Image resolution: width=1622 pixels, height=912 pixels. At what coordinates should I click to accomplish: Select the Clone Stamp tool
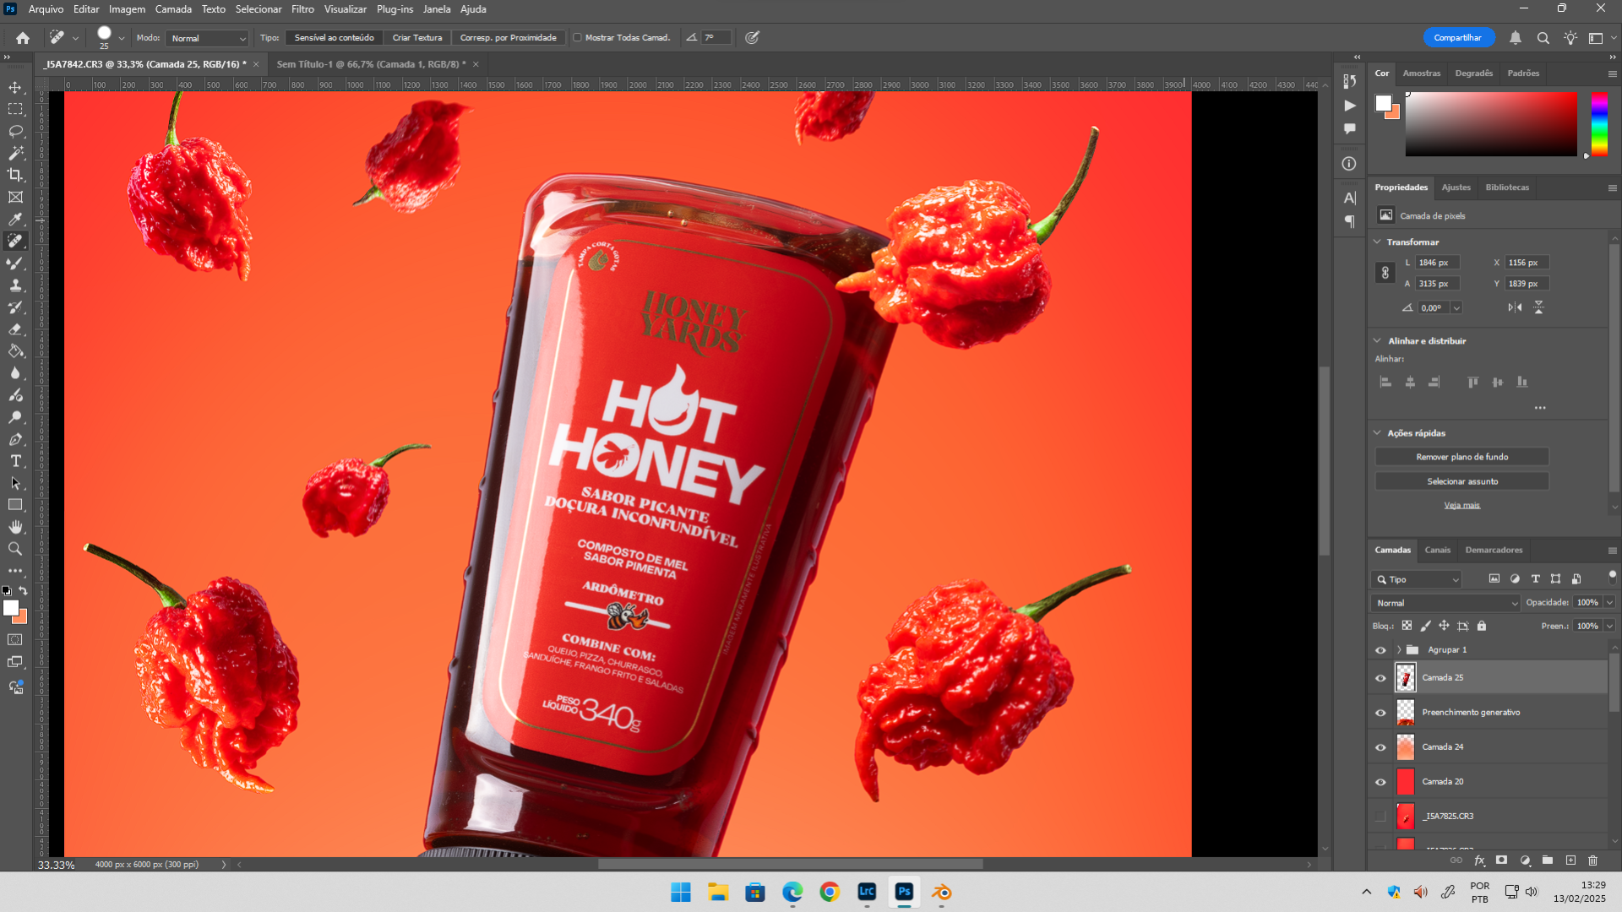click(x=15, y=285)
